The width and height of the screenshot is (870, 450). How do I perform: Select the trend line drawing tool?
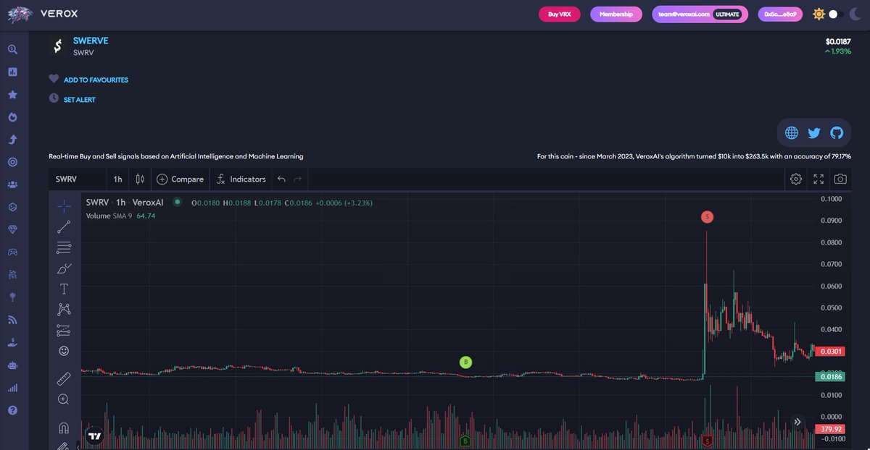coord(64,226)
